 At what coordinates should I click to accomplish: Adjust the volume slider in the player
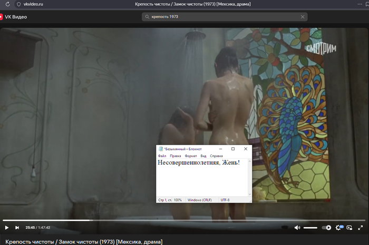point(310,228)
